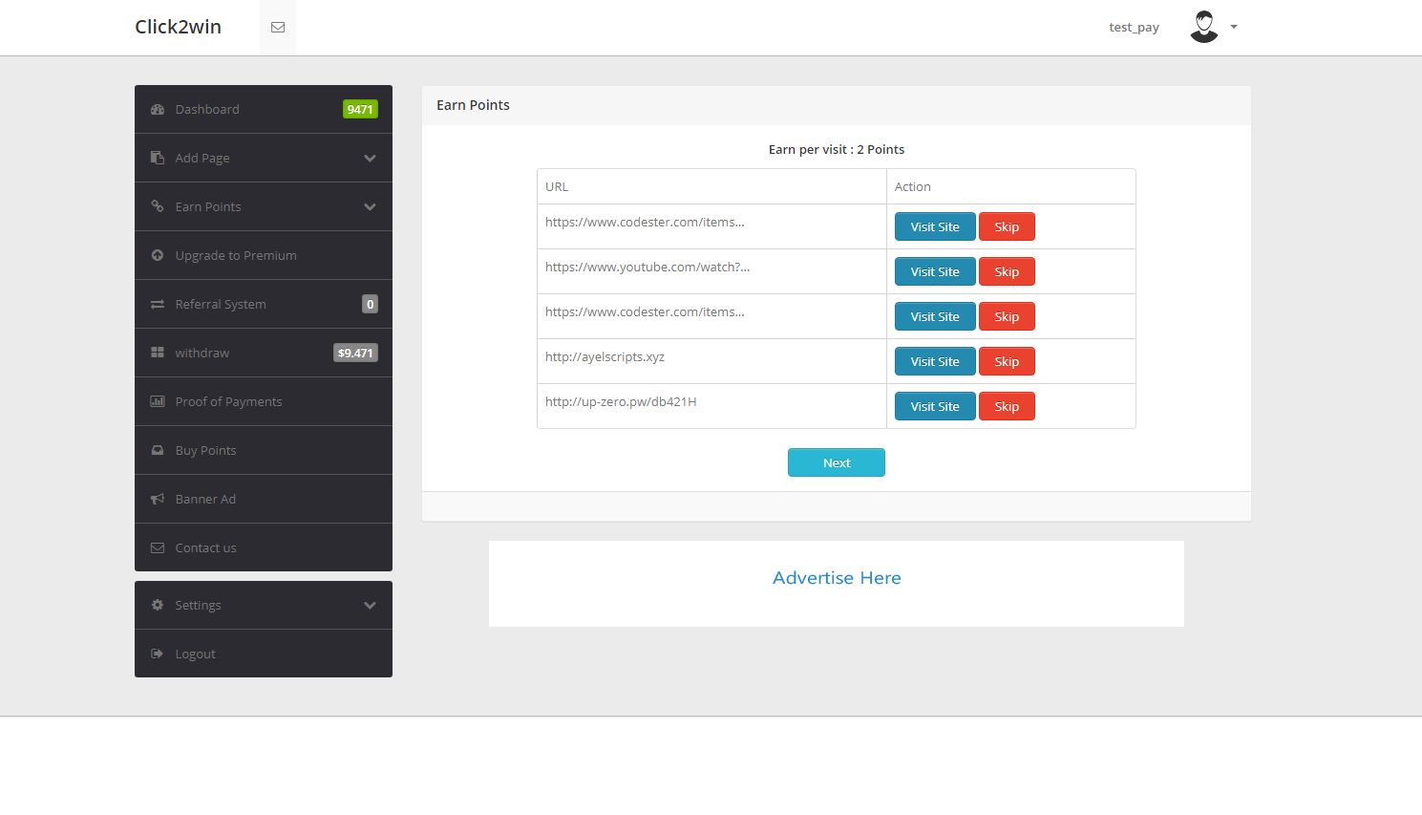Go to Buy Points page

[264, 451]
